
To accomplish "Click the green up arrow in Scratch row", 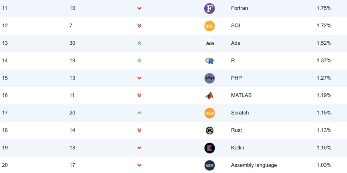I will pyautogui.click(x=139, y=113).
